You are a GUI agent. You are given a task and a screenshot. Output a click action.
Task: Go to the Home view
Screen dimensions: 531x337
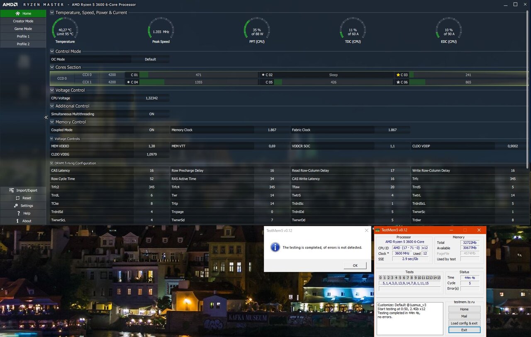click(x=23, y=13)
